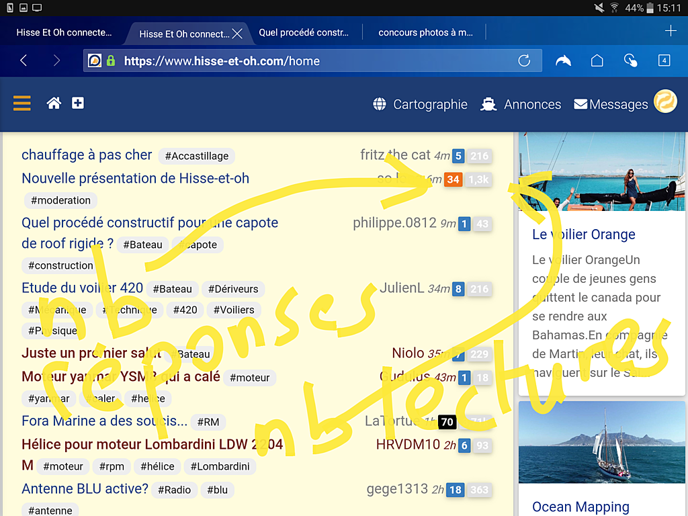Image resolution: width=688 pixels, height=516 pixels.
Task: Select the #antenne tag
Action: pyautogui.click(x=50, y=511)
